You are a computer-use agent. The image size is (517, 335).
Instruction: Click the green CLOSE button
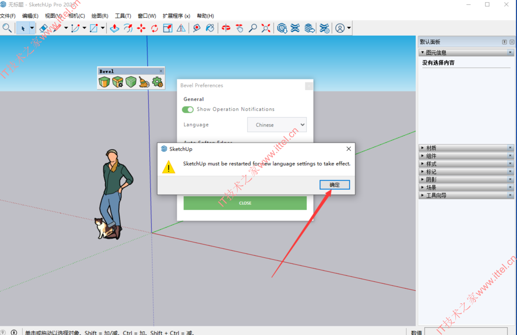coord(245,203)
